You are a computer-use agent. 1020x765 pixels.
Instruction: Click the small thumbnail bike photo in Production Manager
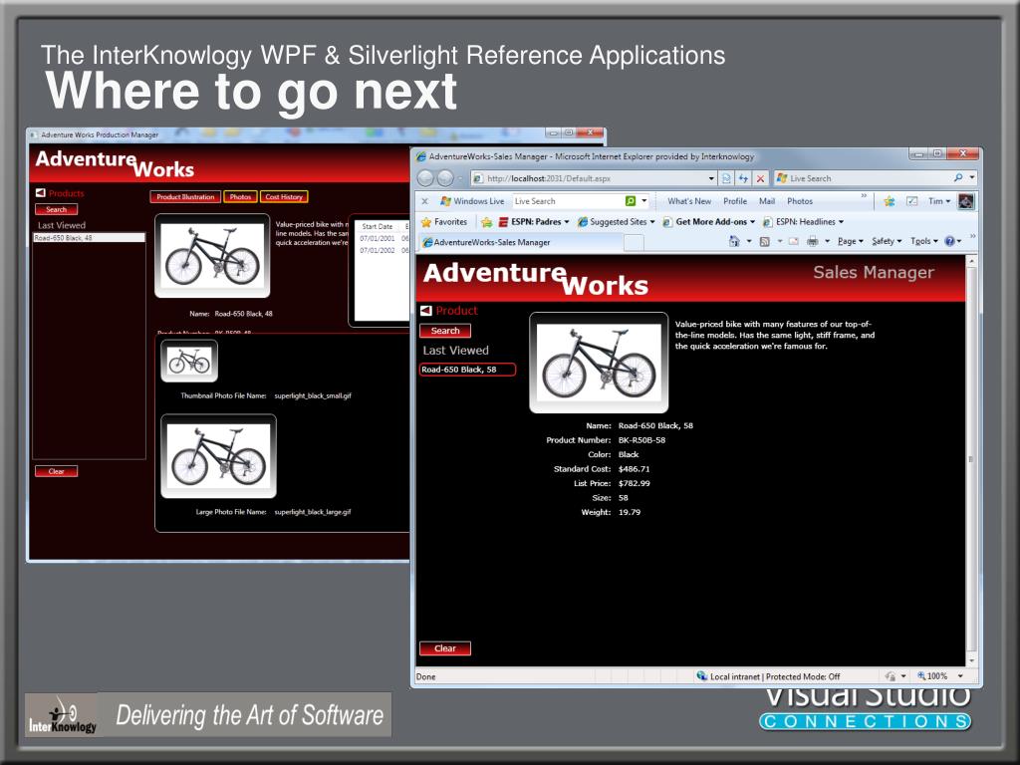(x=189, y=361)
